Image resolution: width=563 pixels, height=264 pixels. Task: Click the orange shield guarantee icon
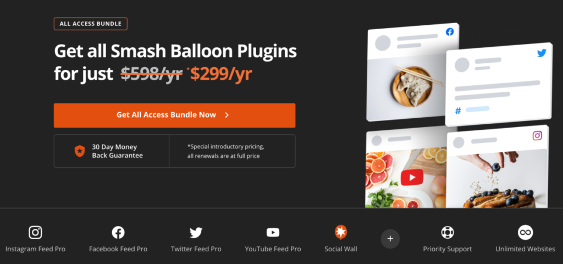[79, 151]
